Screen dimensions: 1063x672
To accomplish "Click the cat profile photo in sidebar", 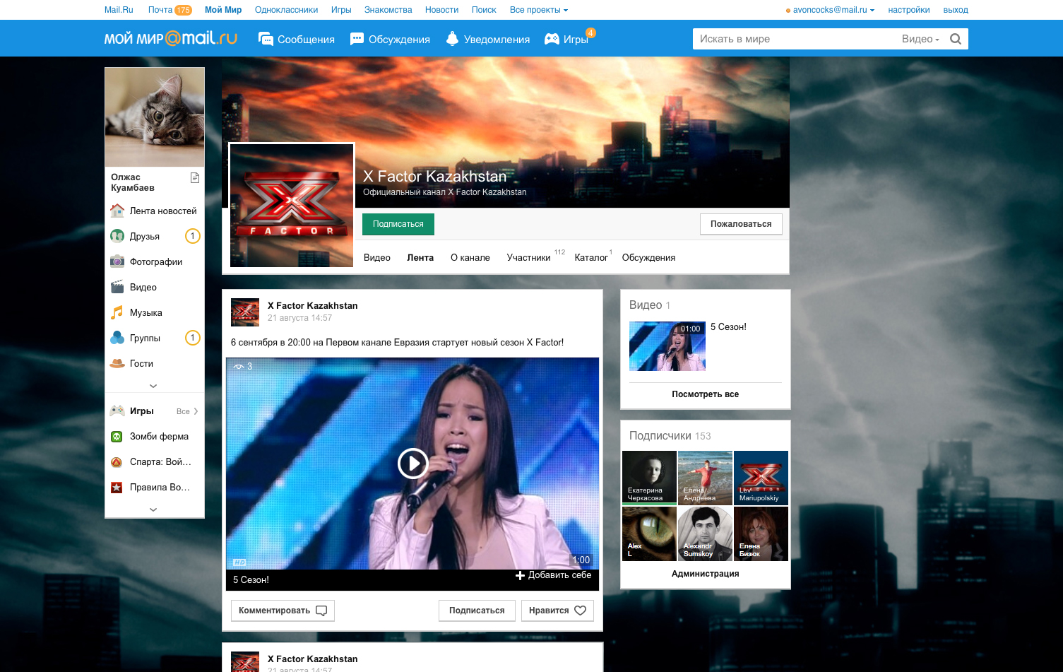I will [155, 117].
